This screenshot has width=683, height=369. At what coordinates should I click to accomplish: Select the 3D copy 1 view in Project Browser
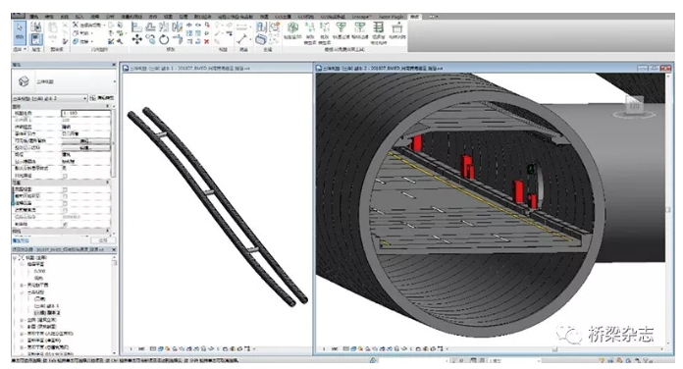coord(46,306)
